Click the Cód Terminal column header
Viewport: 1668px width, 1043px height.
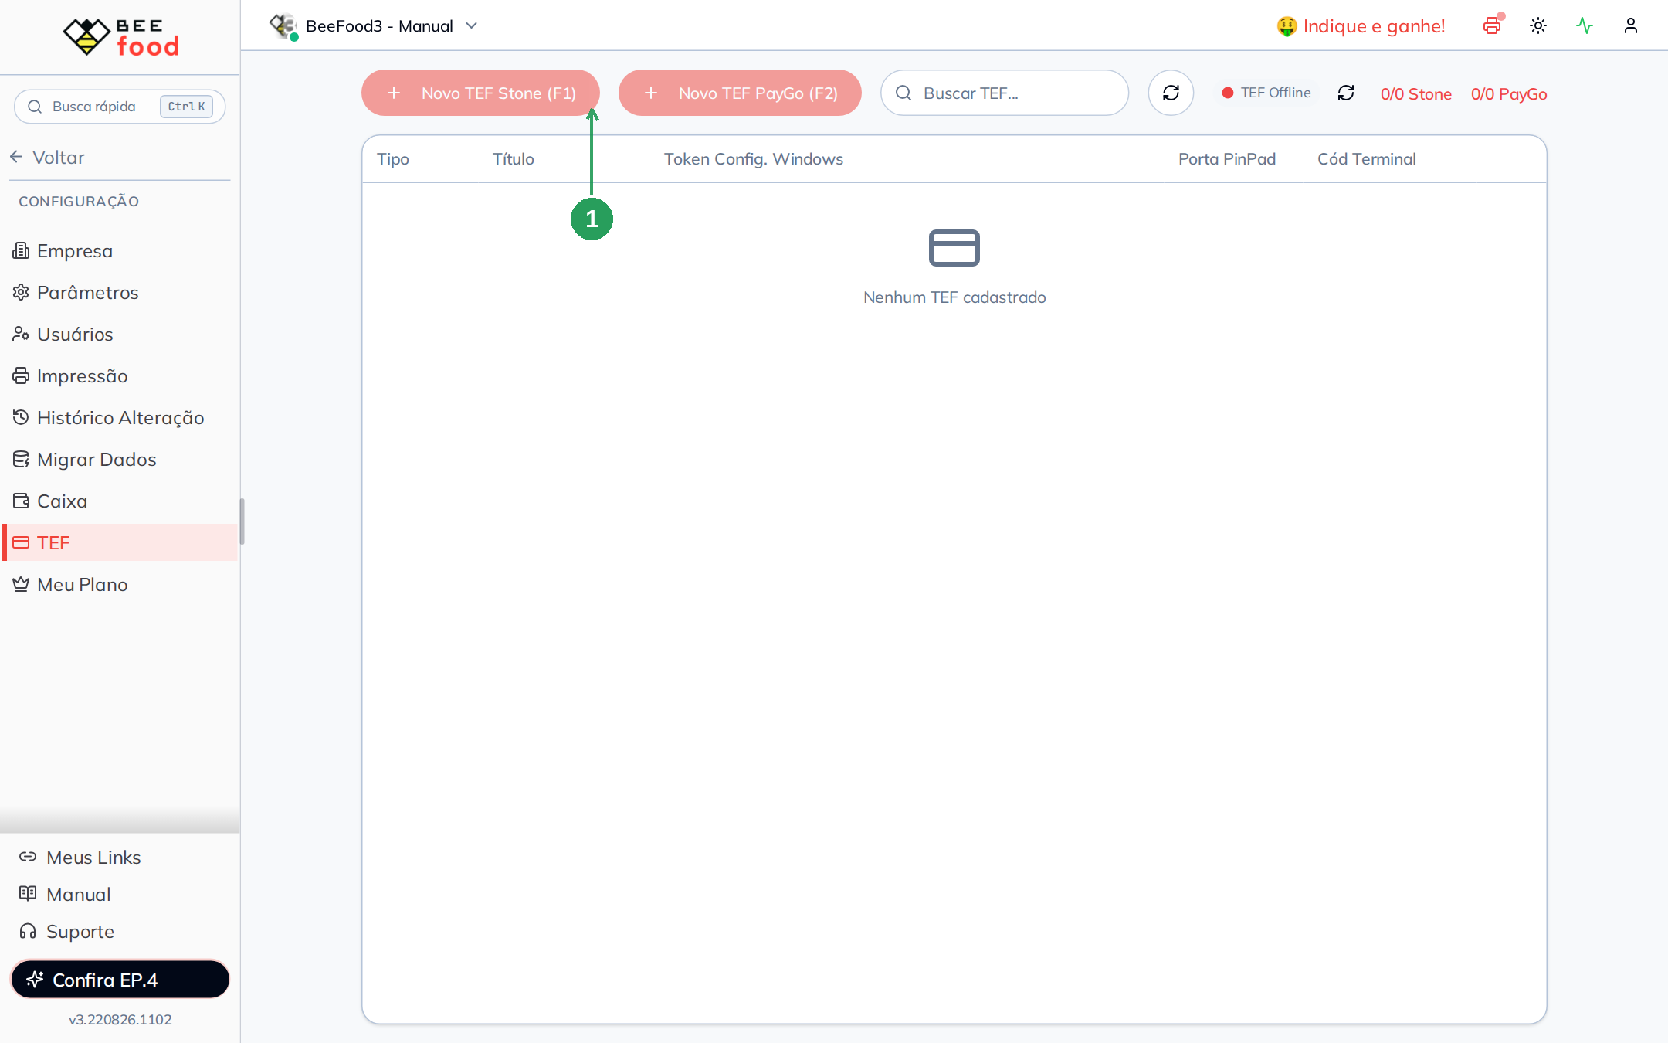coord(1367,159)
